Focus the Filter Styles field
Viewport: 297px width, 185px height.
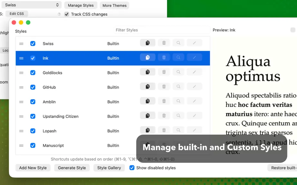coord(162,30)
